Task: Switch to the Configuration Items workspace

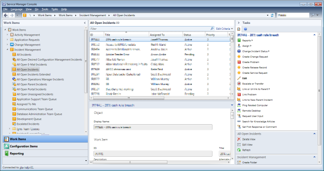Action: [x=45, y=146]
